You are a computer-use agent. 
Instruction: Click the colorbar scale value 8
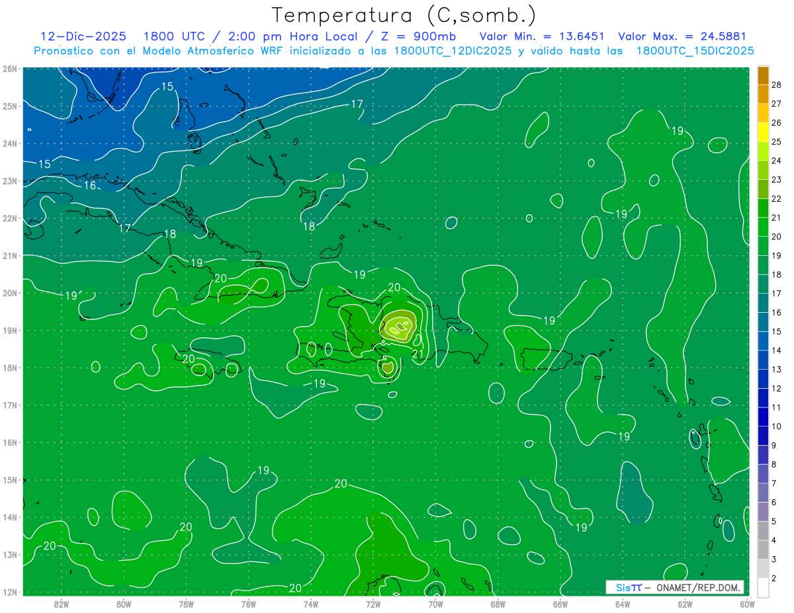click(774, 464)
